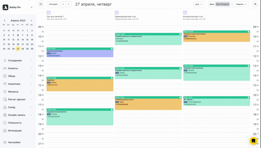261x148 pixels.
Task: Click the Настройки gear icon
Action: [5, 142]
